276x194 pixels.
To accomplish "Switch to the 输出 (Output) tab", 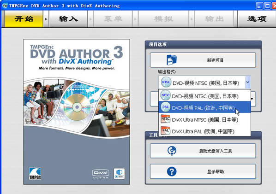I will point(214,19).
